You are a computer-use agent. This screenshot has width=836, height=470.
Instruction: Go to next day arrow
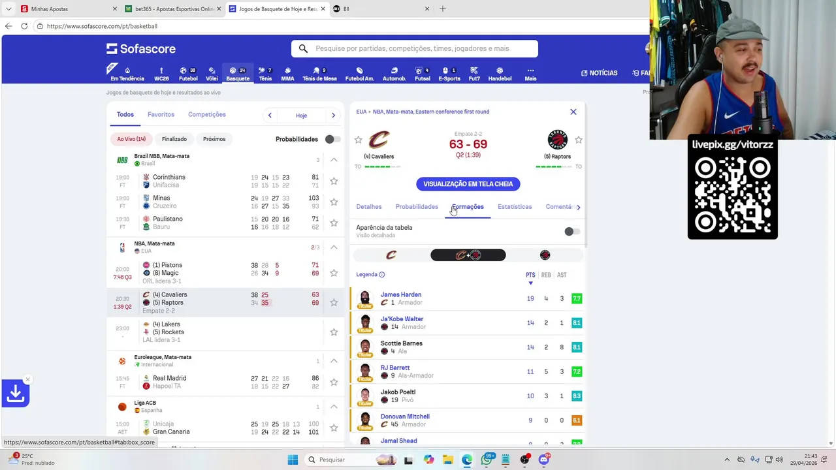pos(333,116)
